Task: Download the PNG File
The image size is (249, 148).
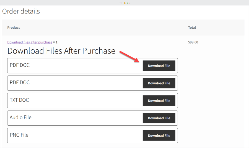Action: tap(159, 135)
